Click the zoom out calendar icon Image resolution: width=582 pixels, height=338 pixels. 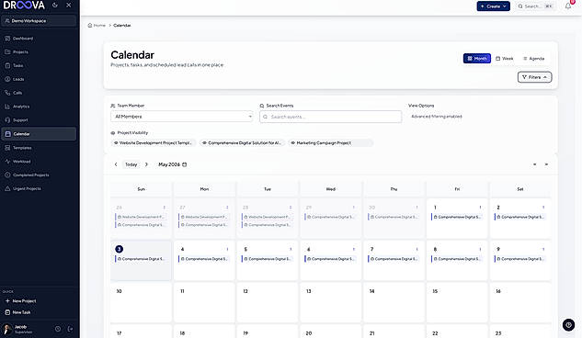coord(534,164)
